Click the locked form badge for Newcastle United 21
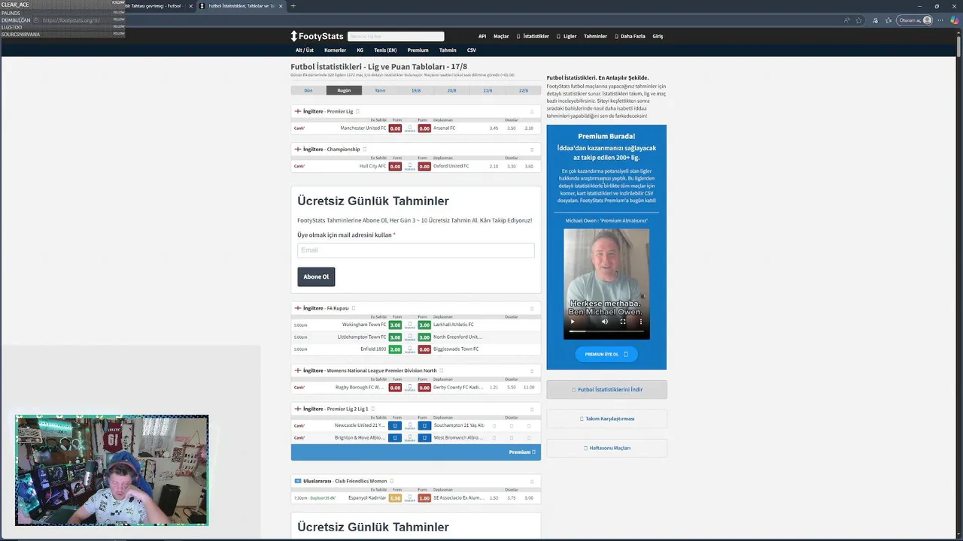 [395, 425]
